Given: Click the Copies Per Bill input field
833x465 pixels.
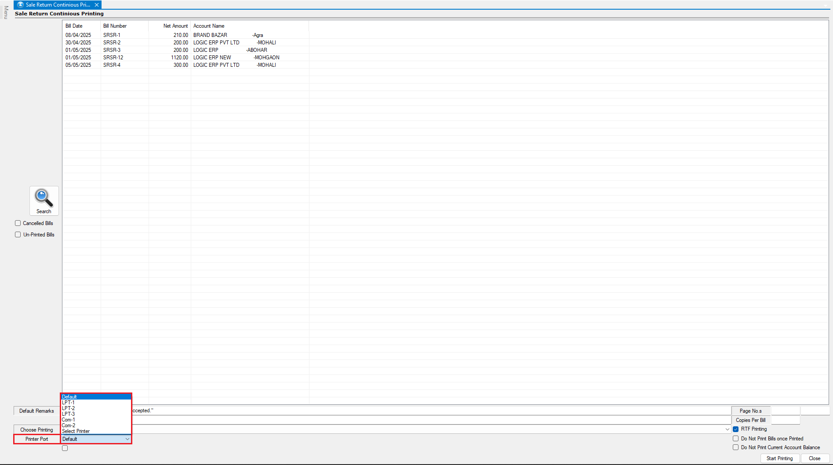Looking at the screenshot, I should (785, 420).
